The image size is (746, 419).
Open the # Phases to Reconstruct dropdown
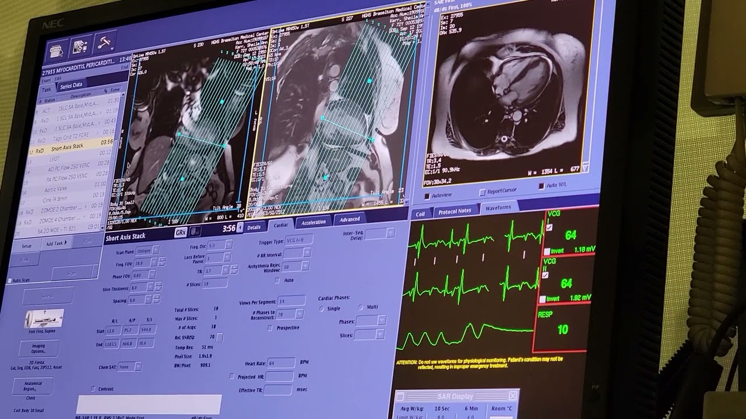tap(300, 313)
